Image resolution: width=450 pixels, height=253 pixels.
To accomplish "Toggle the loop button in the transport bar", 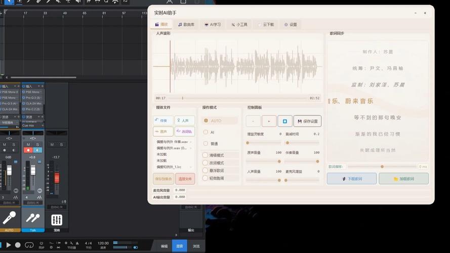I will (x=29, y=245).
